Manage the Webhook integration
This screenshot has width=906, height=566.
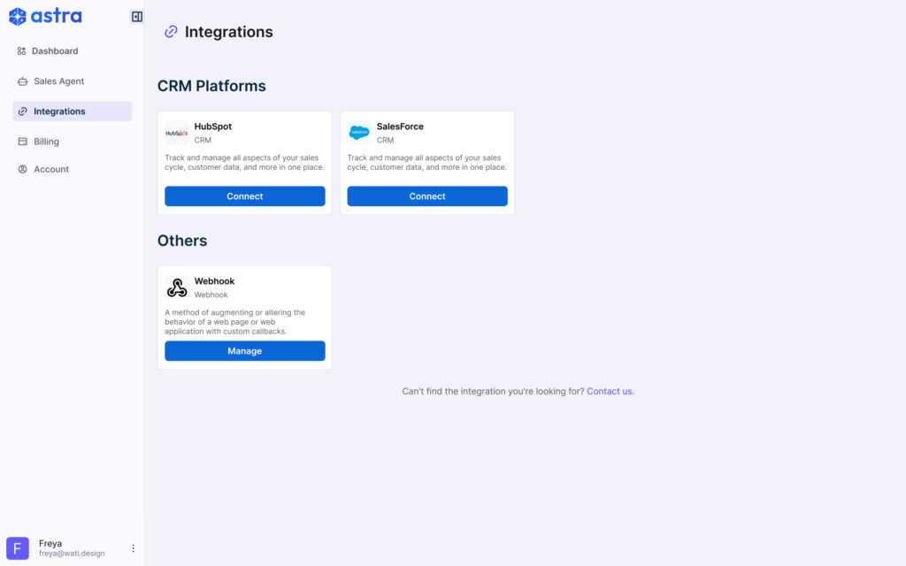coord(244,351)
